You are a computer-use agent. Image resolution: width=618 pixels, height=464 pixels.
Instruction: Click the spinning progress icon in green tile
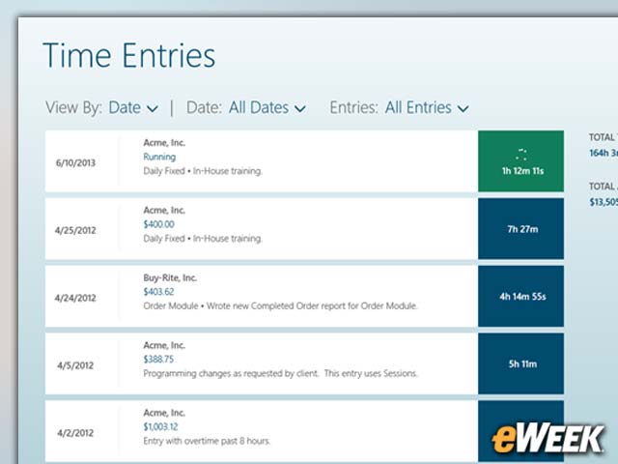click(521, 155)
